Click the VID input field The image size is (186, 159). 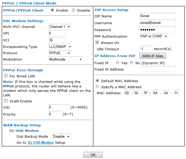point(58,107)
